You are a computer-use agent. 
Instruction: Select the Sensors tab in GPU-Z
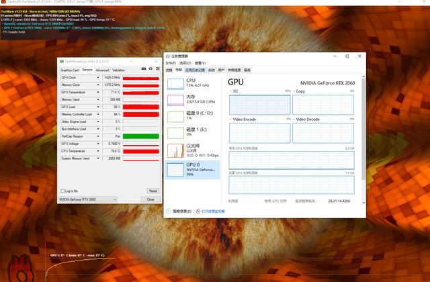(87, 70)
